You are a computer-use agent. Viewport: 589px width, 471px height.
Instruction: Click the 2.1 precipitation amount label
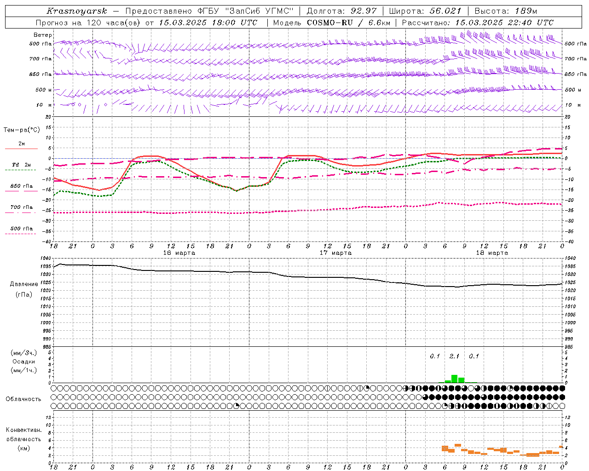pos(454,356)
